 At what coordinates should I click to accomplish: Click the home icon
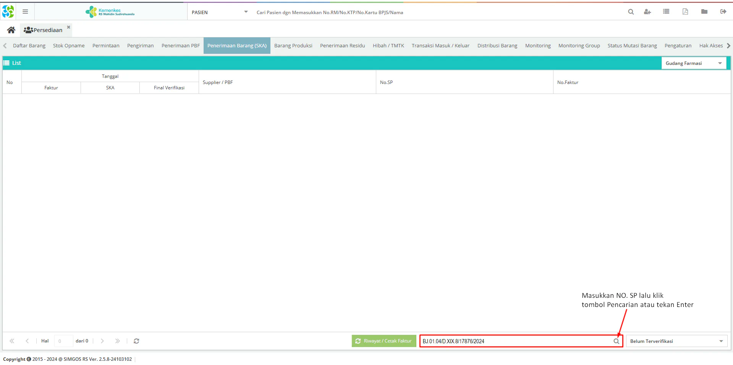tap(11, 30)
